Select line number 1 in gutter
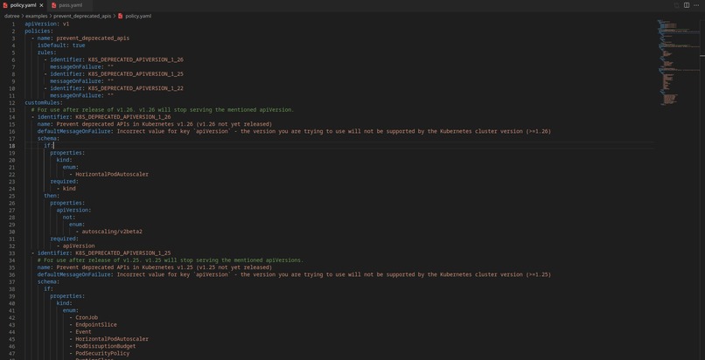The height and width of the screenshot is (360, 705). [13, 24]
